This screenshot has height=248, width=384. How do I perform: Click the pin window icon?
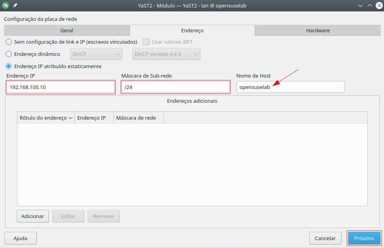coord(15,6)
